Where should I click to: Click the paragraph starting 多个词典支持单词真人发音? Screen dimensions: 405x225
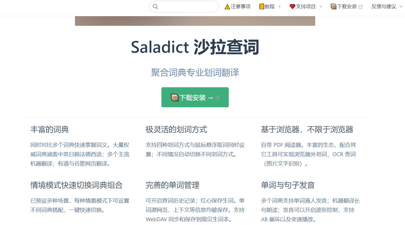[311, 210]
